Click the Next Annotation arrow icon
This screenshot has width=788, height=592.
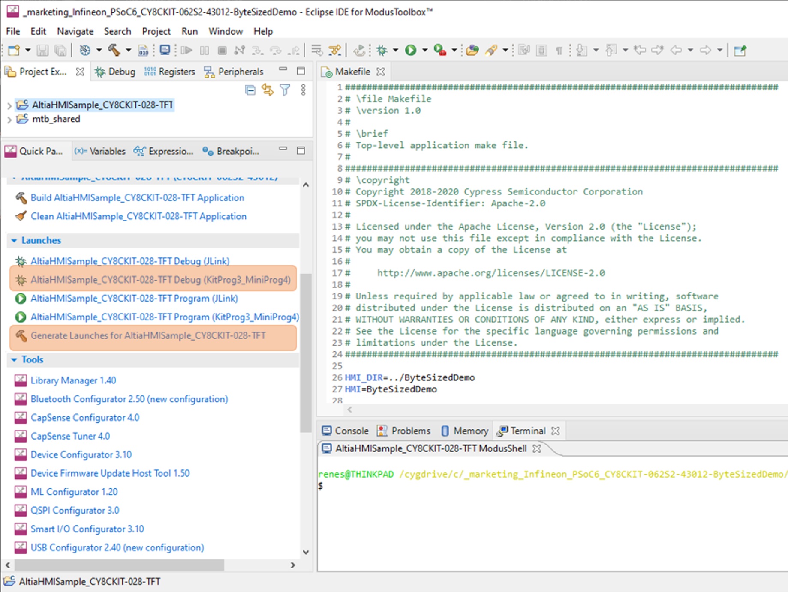(582, 50)
